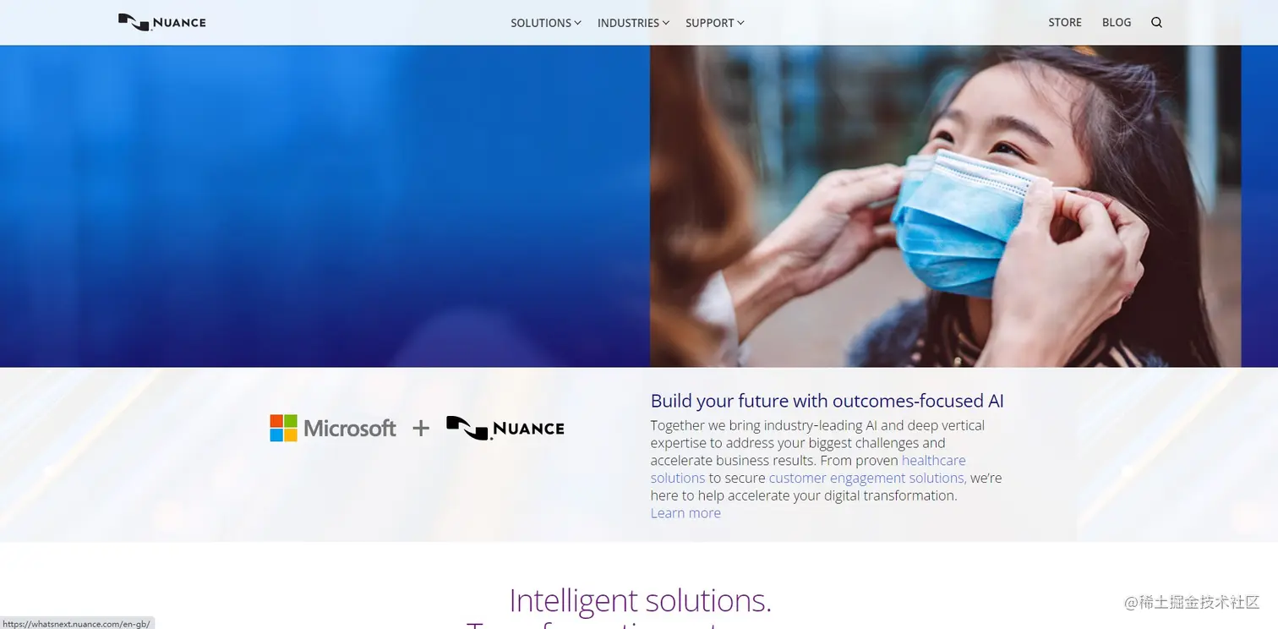The width and height of the screenshot is (1278, 629).
Task: Click the Nuance logo in header
Action: click(x=162, y=22)
